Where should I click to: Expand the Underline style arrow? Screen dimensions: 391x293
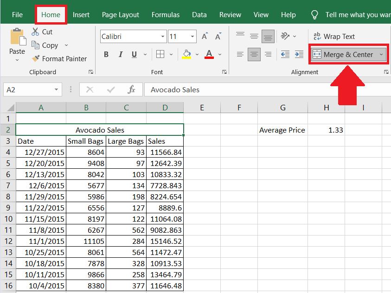[145, 54]
